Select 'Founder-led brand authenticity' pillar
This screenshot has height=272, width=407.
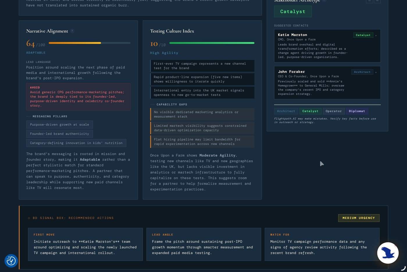coord(60,134)
